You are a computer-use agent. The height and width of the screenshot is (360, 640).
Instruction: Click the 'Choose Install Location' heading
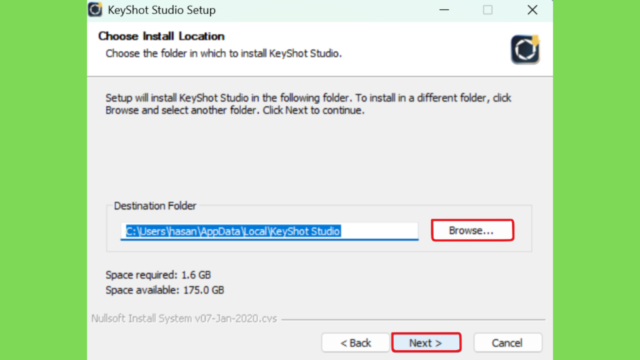[161, 36]
